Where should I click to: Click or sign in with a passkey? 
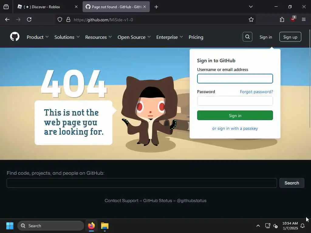click(x=235, y=128)
